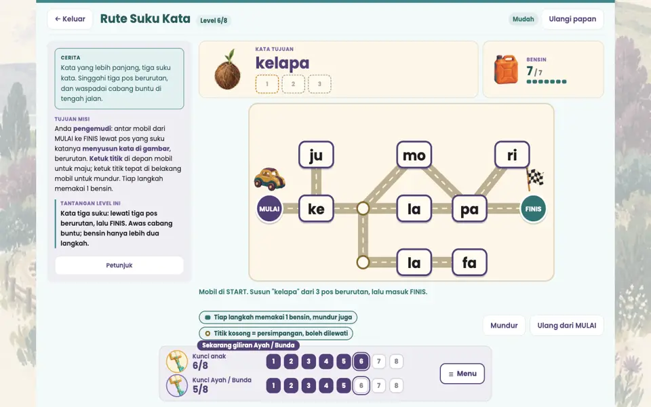Click the Kunci anak key icon
This screenshot has width=651, height=407.
click(x=177, y=361)
